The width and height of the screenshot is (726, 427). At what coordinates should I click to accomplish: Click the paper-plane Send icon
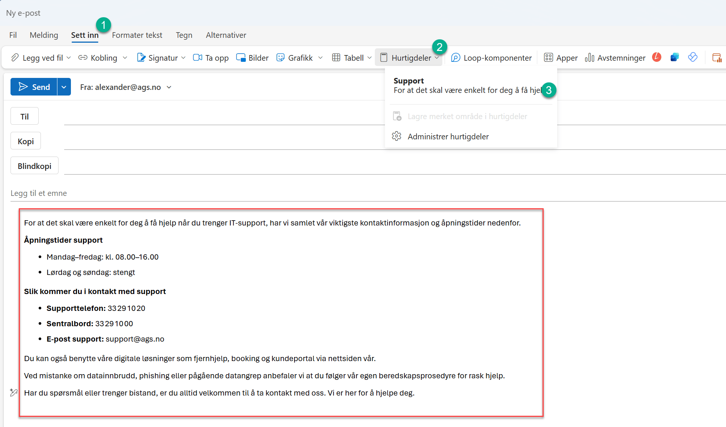23,87
